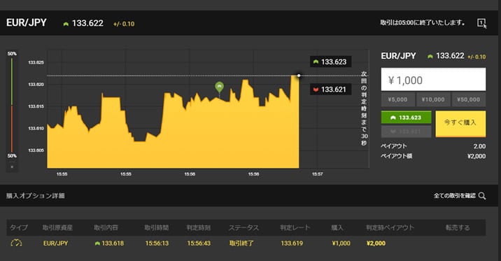
Task: Click the 133.623 high rate label on chart
Action: click(x=331, y=62)
